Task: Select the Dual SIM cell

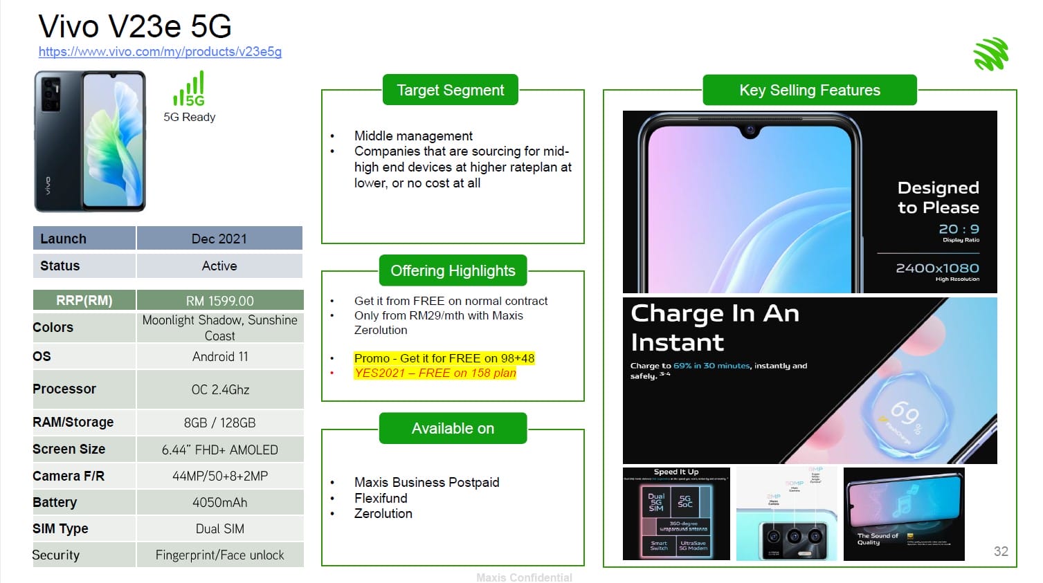Action: click(x=219, y=528)
